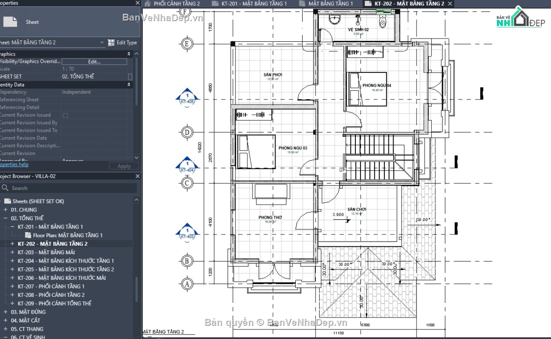This screenshot has height=339, width=551.
Task: Click the sheet icon on the KT-202 tab
Action: click(367, 3)
